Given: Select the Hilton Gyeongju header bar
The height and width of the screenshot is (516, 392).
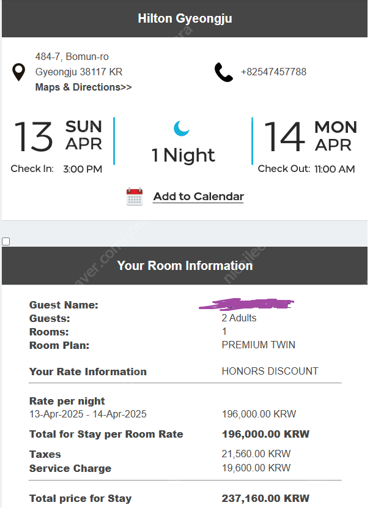Looking at the screenshot, I should coord(185,18).
